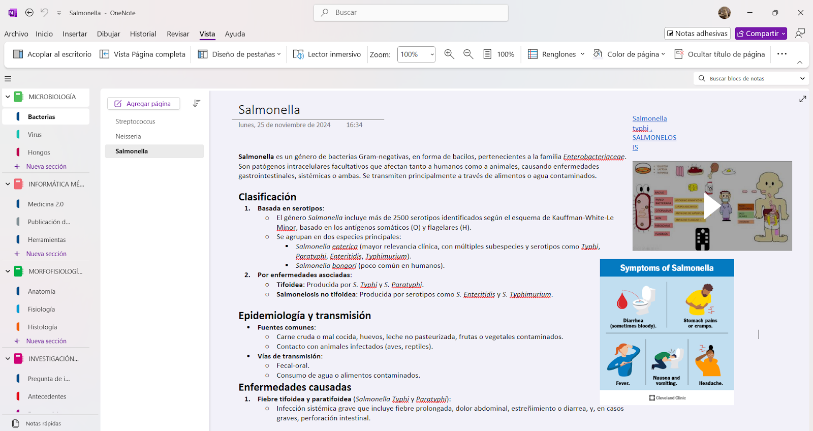Open the Anatomía section
This screenshot has height=431, width=813.
46,292
